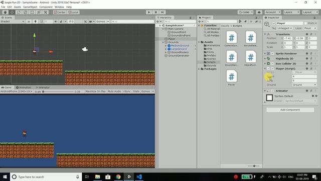Open the Layers dropdown
This screenshot has height=181, width=321.
[291, 12]
